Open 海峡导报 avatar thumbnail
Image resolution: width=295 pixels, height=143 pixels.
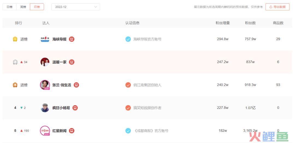coord(45,39)
